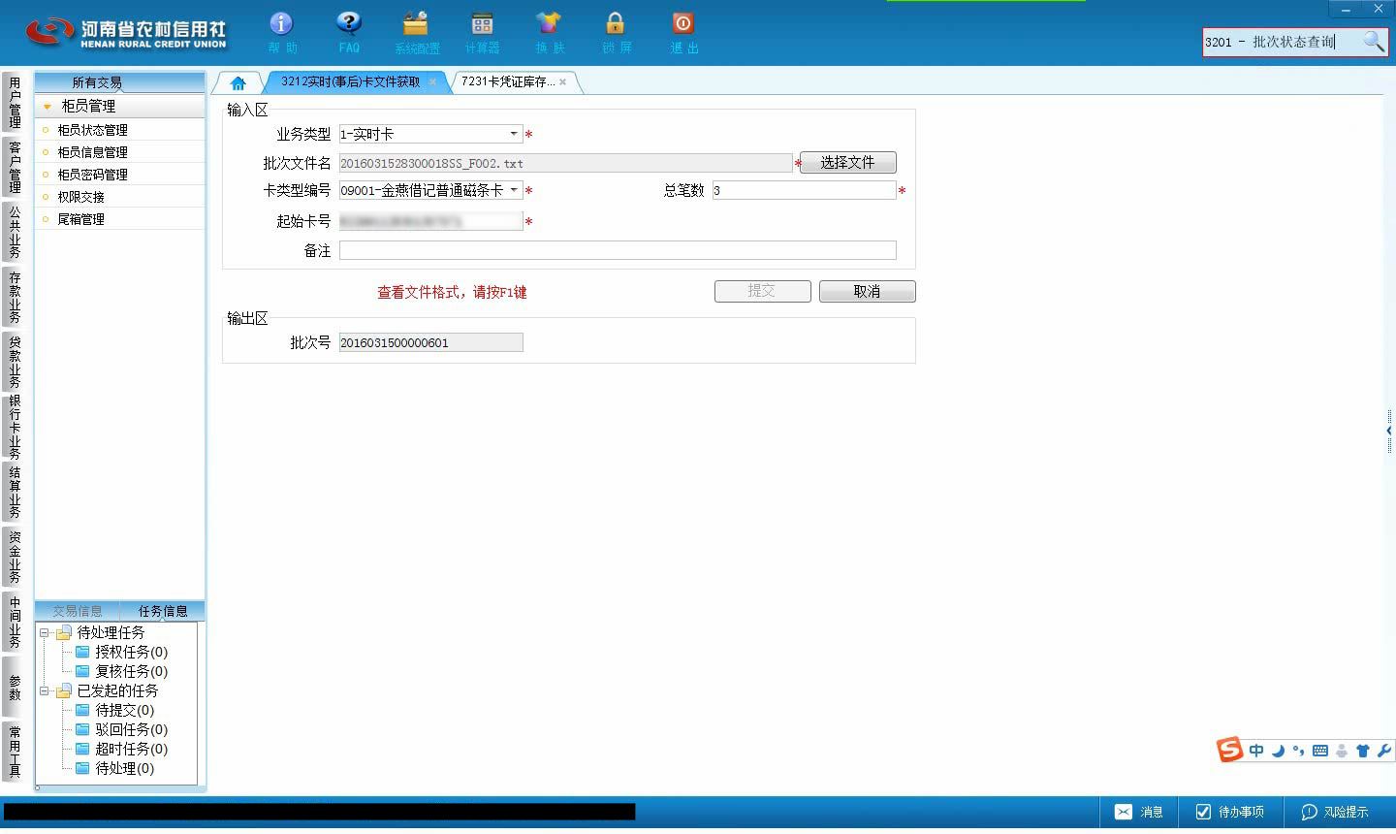
Task: Open 消息 messages in status bar
Action: [1139, 812]
